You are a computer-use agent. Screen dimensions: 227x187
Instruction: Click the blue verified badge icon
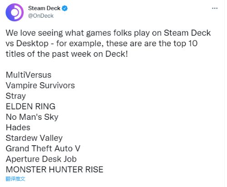coord(65,8)
